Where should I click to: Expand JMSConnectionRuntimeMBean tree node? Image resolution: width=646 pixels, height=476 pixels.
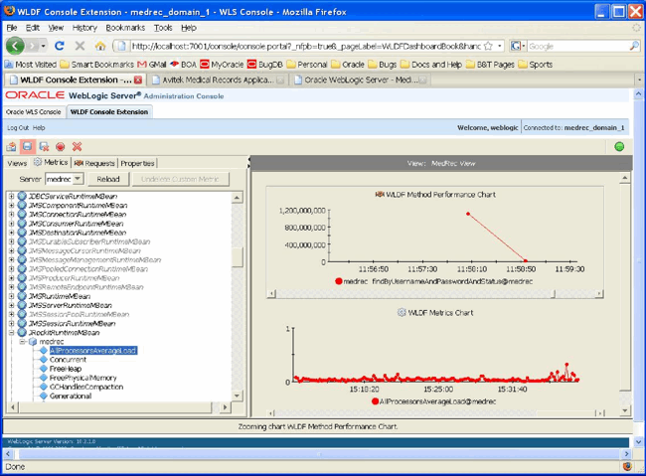12,215
